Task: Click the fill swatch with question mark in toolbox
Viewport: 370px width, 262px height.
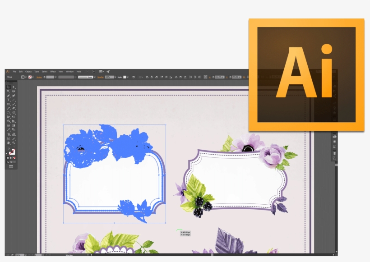Action: pyautogui.click(x=9, y=149)
